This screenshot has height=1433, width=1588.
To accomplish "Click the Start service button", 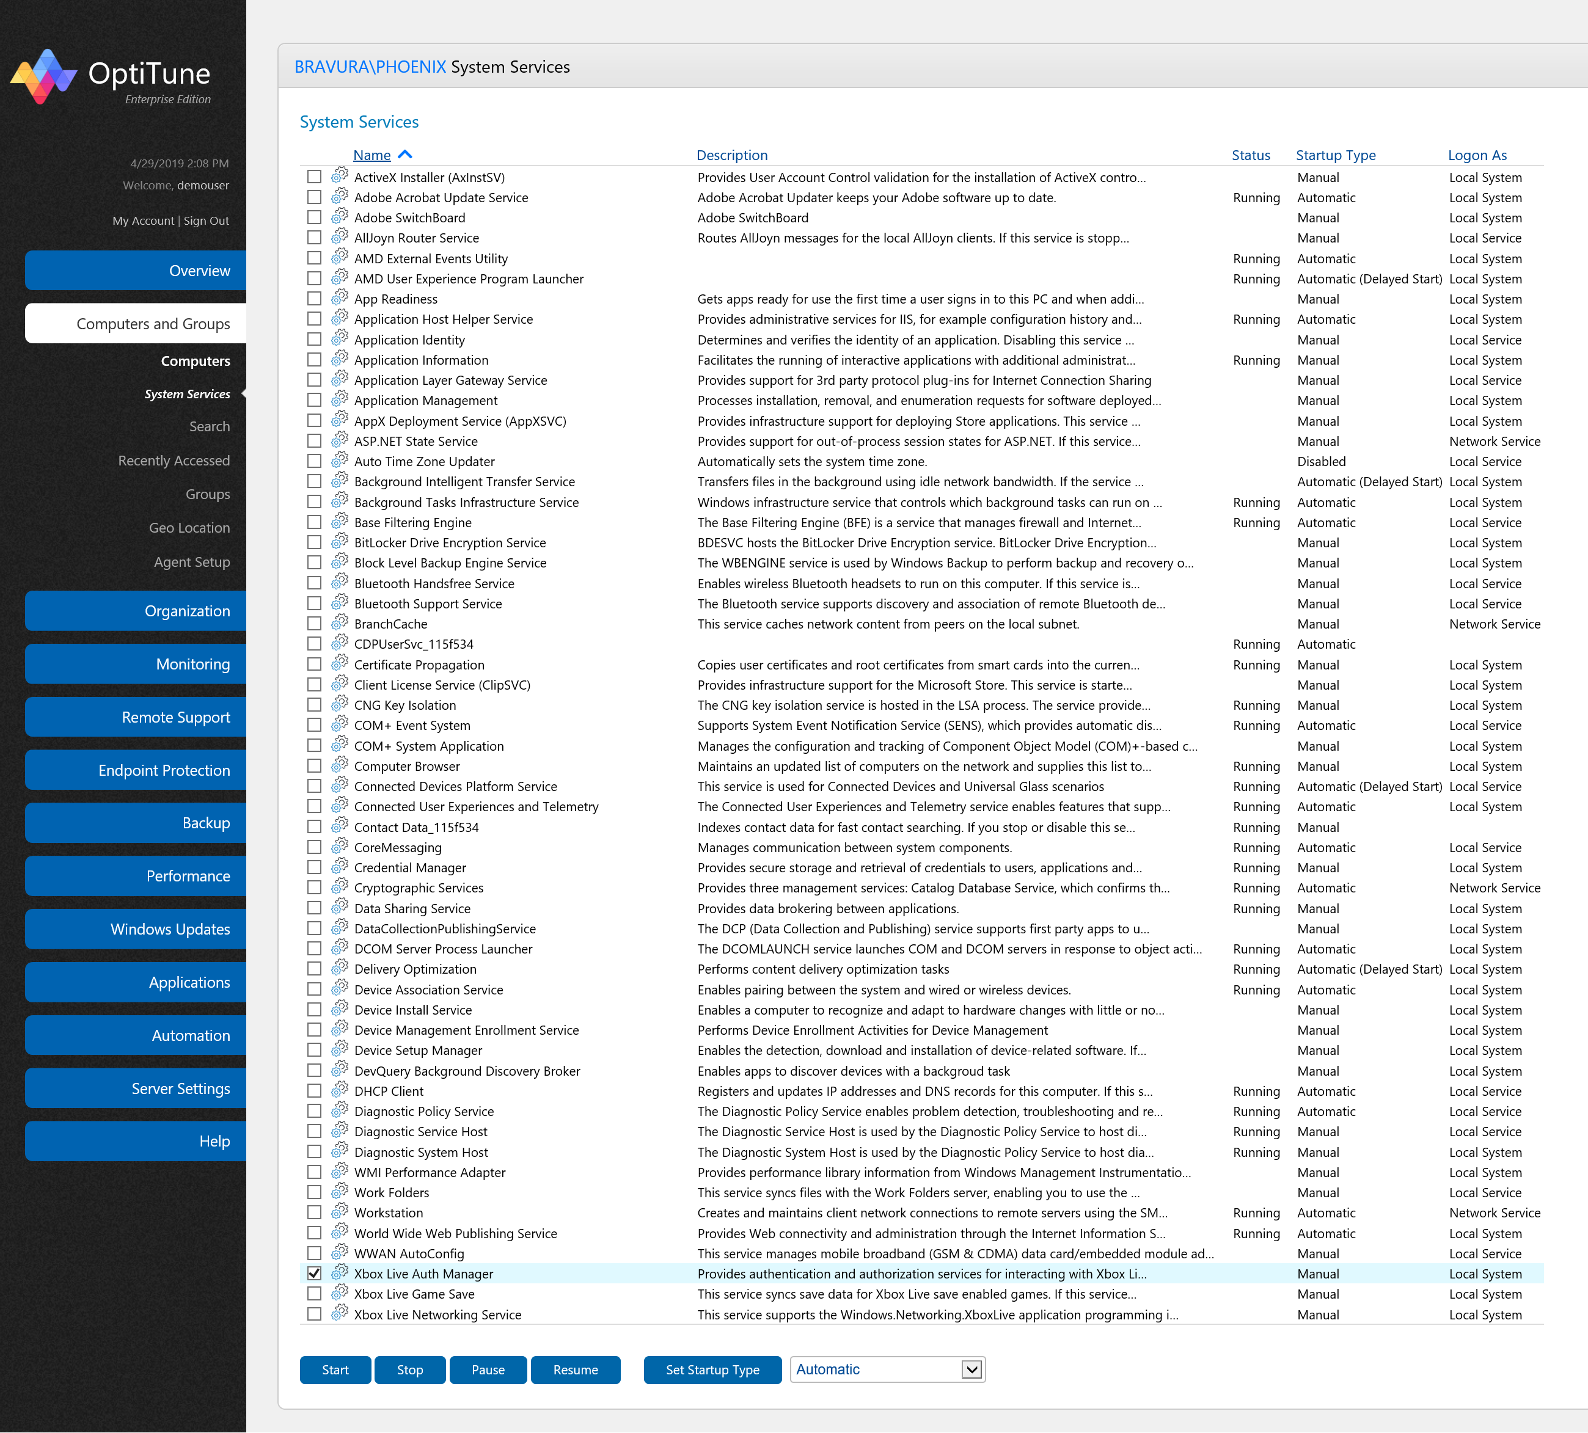I will (x=335, y=1370).
